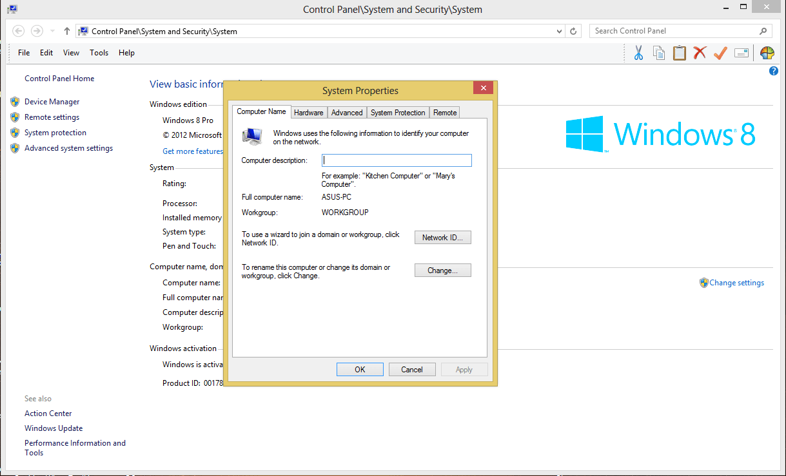
Task: Go up one level with the up arrow
Action: point(67,31)
